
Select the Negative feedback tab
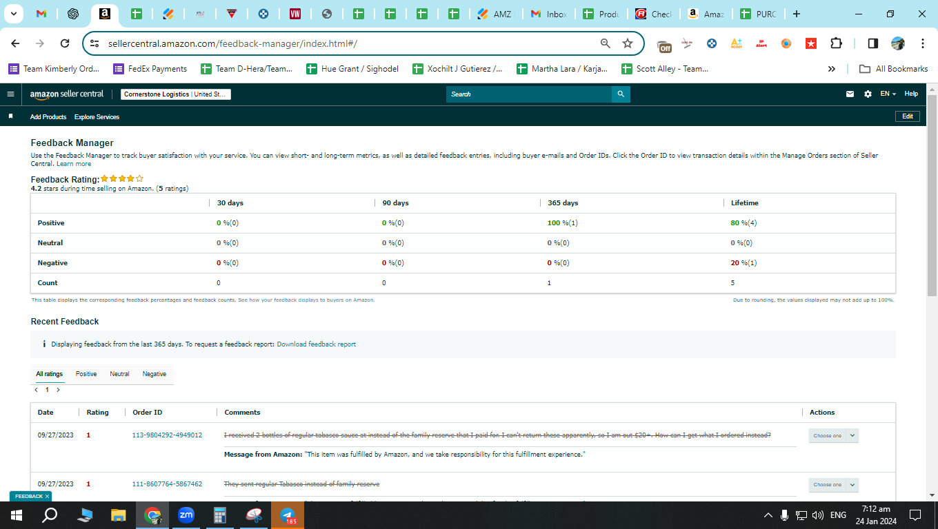(154, 374)
